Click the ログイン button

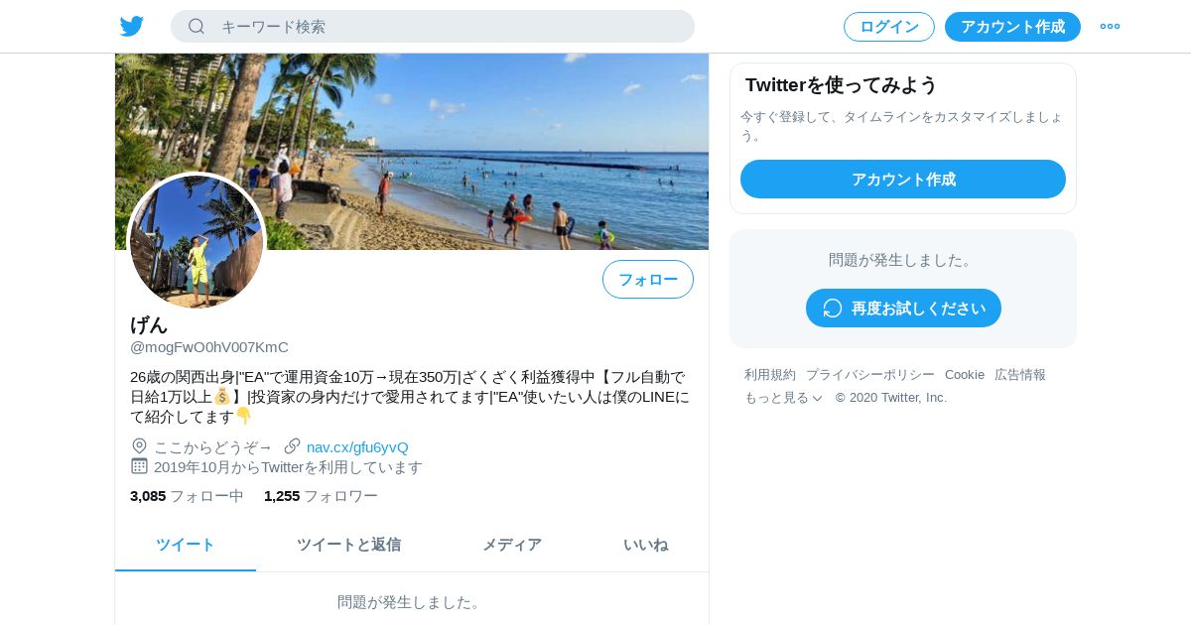click(x=889, y=27)
